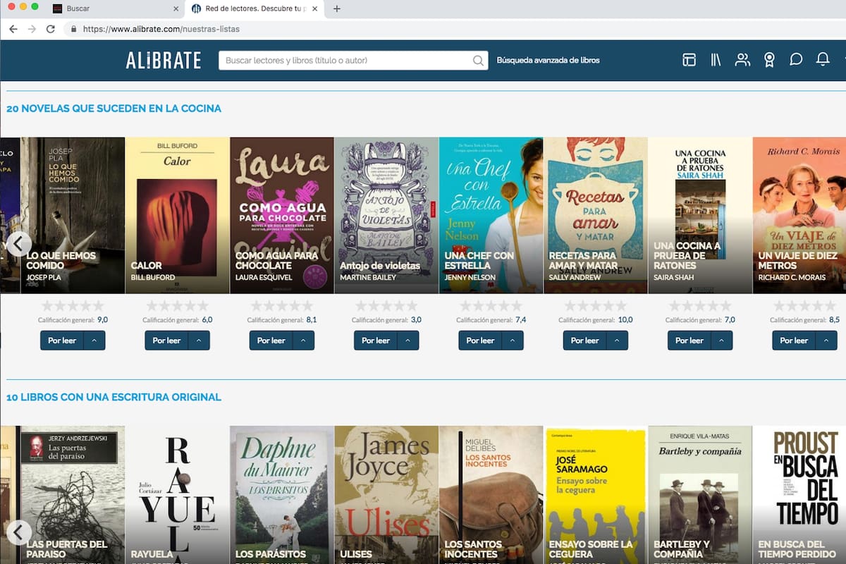Expand Por leer dropdown for Calor

199,341
